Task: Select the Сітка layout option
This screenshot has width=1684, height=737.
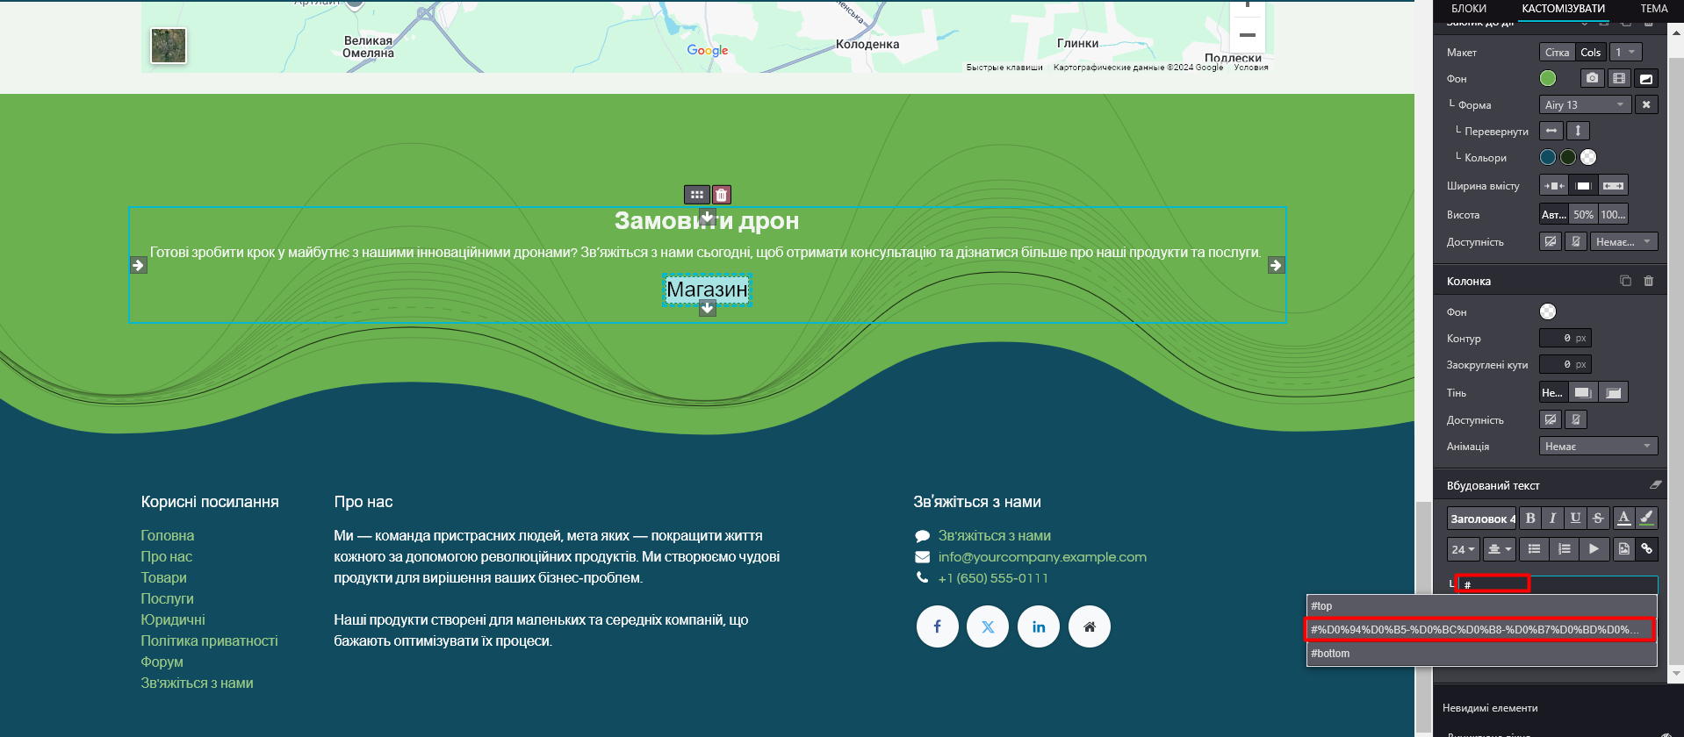Action: (1557, 53)
